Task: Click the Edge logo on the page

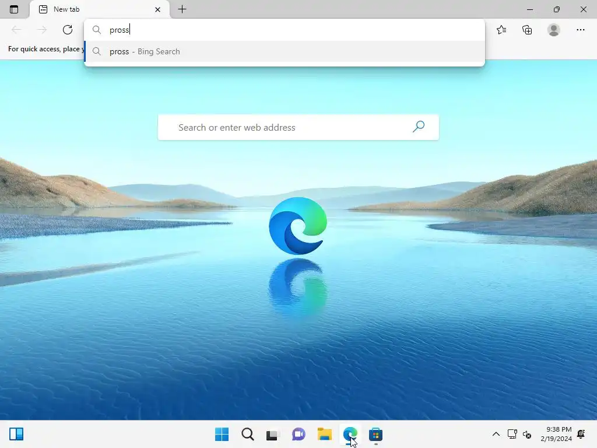Action: (298, 226)
